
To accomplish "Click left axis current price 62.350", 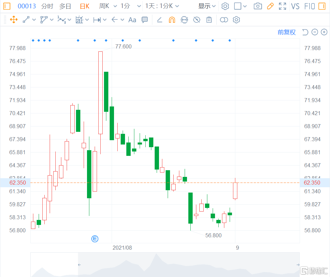I will coord(18,183).
